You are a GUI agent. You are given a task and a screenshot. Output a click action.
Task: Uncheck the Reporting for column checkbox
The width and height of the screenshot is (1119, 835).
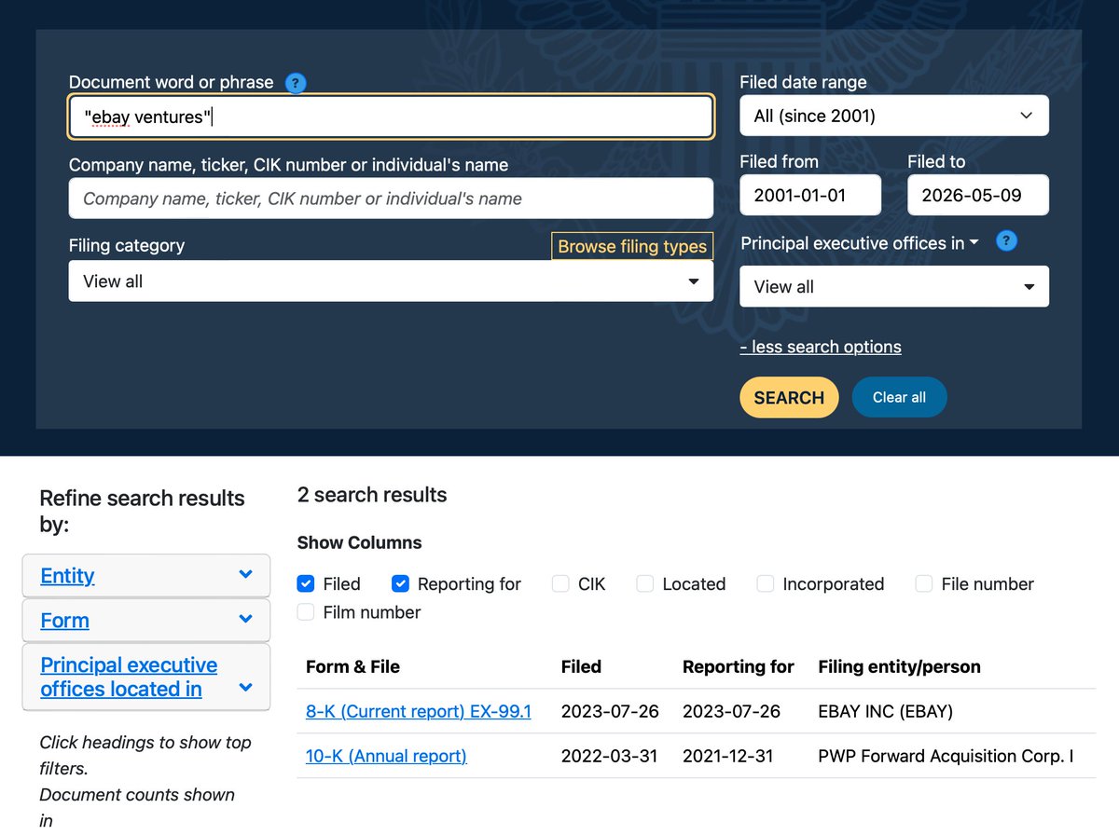click(400, 583)
